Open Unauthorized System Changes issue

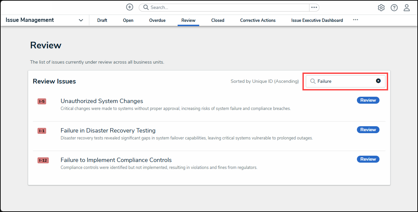point(102,101)
